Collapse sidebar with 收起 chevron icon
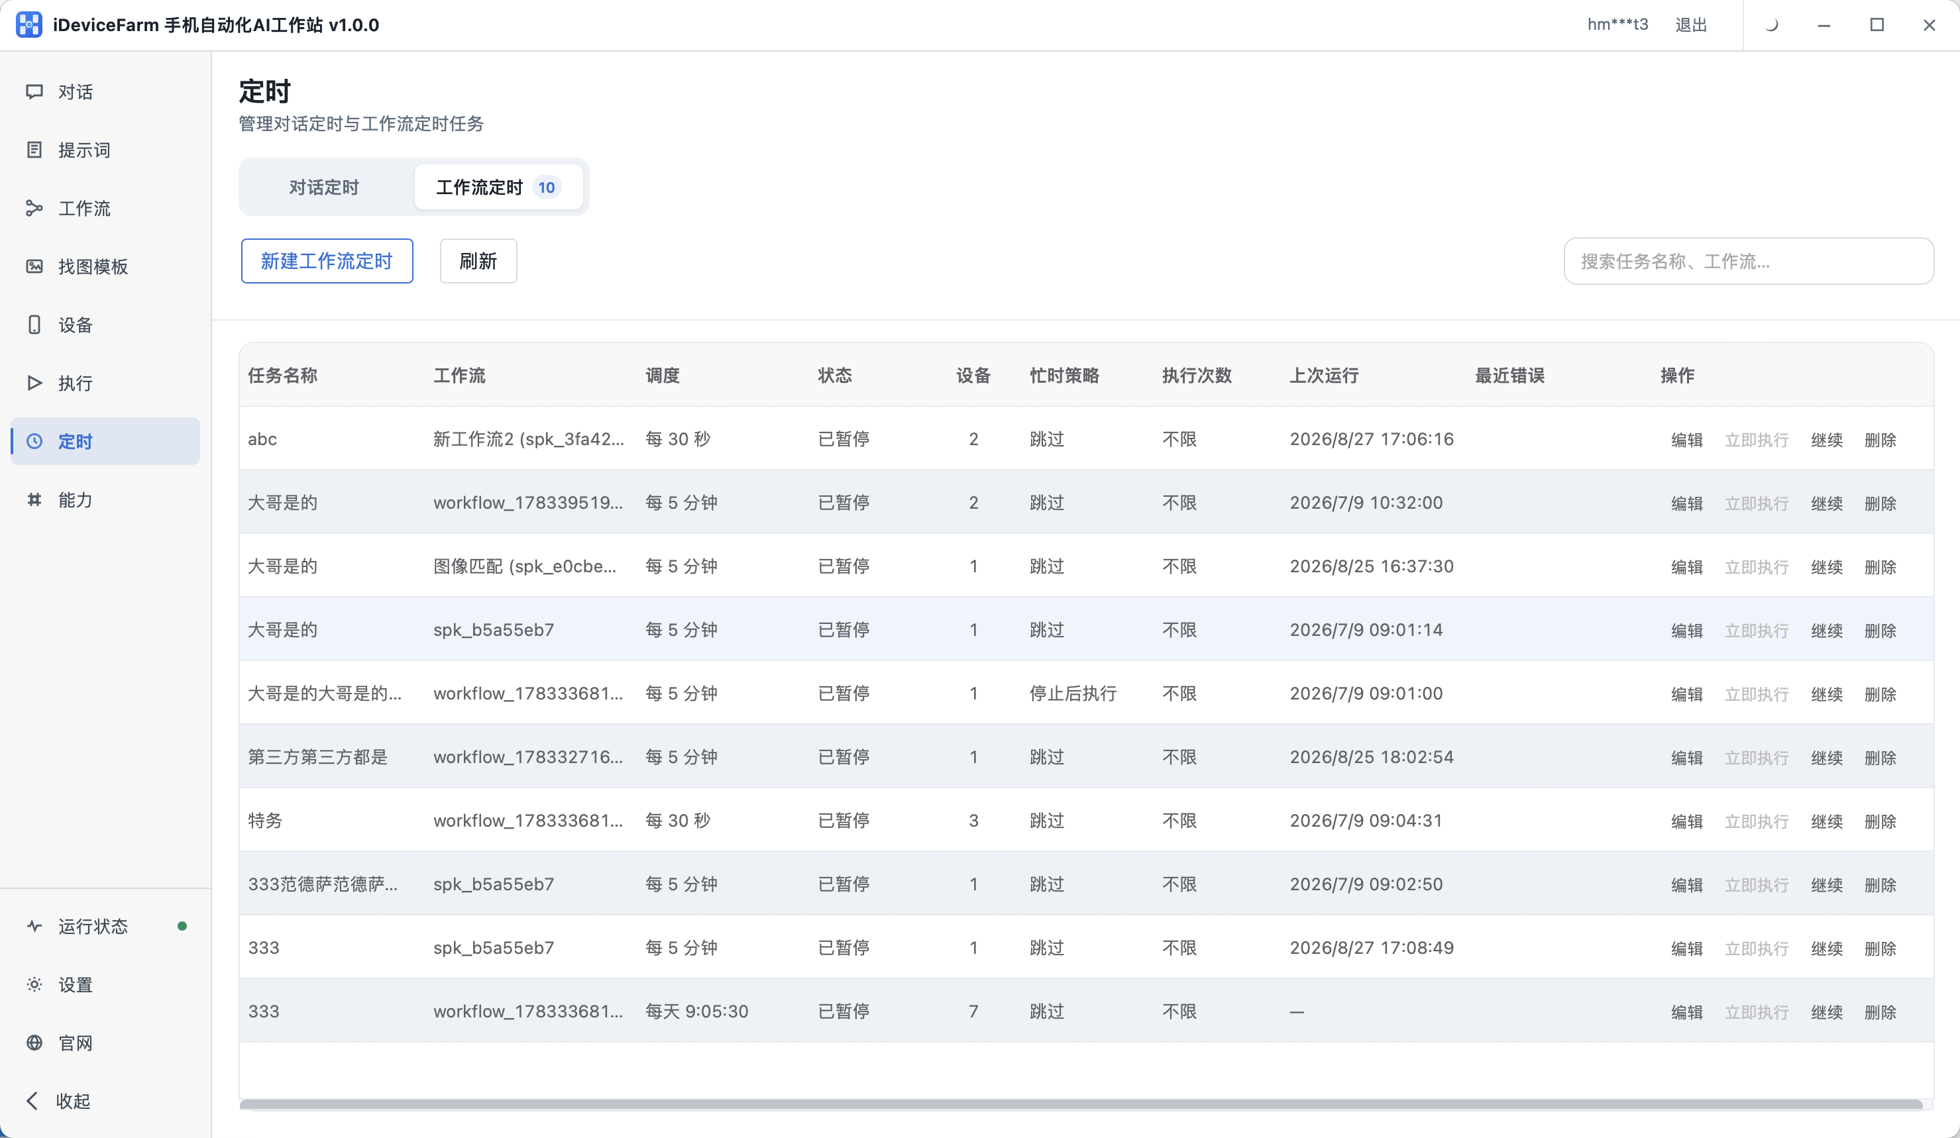Viewport: 1960px width, 1138px height. (32, 1102)
